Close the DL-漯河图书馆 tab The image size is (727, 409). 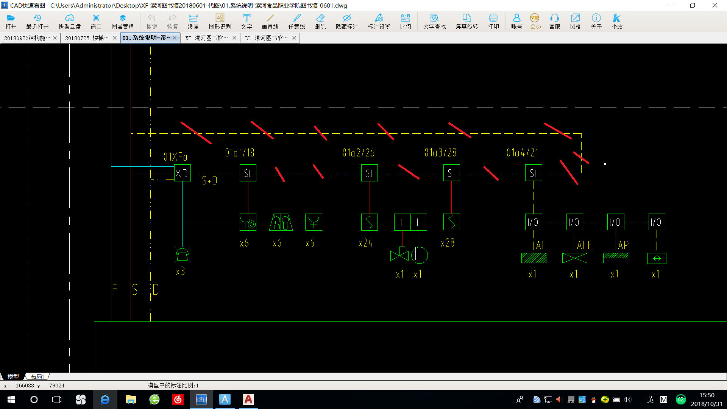(x=294, y=38)
